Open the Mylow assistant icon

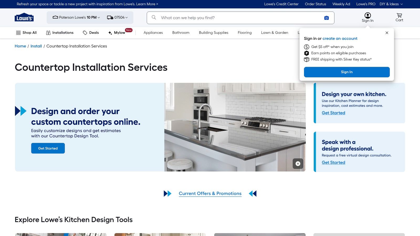pyautogui.click(x=110, y=33)
